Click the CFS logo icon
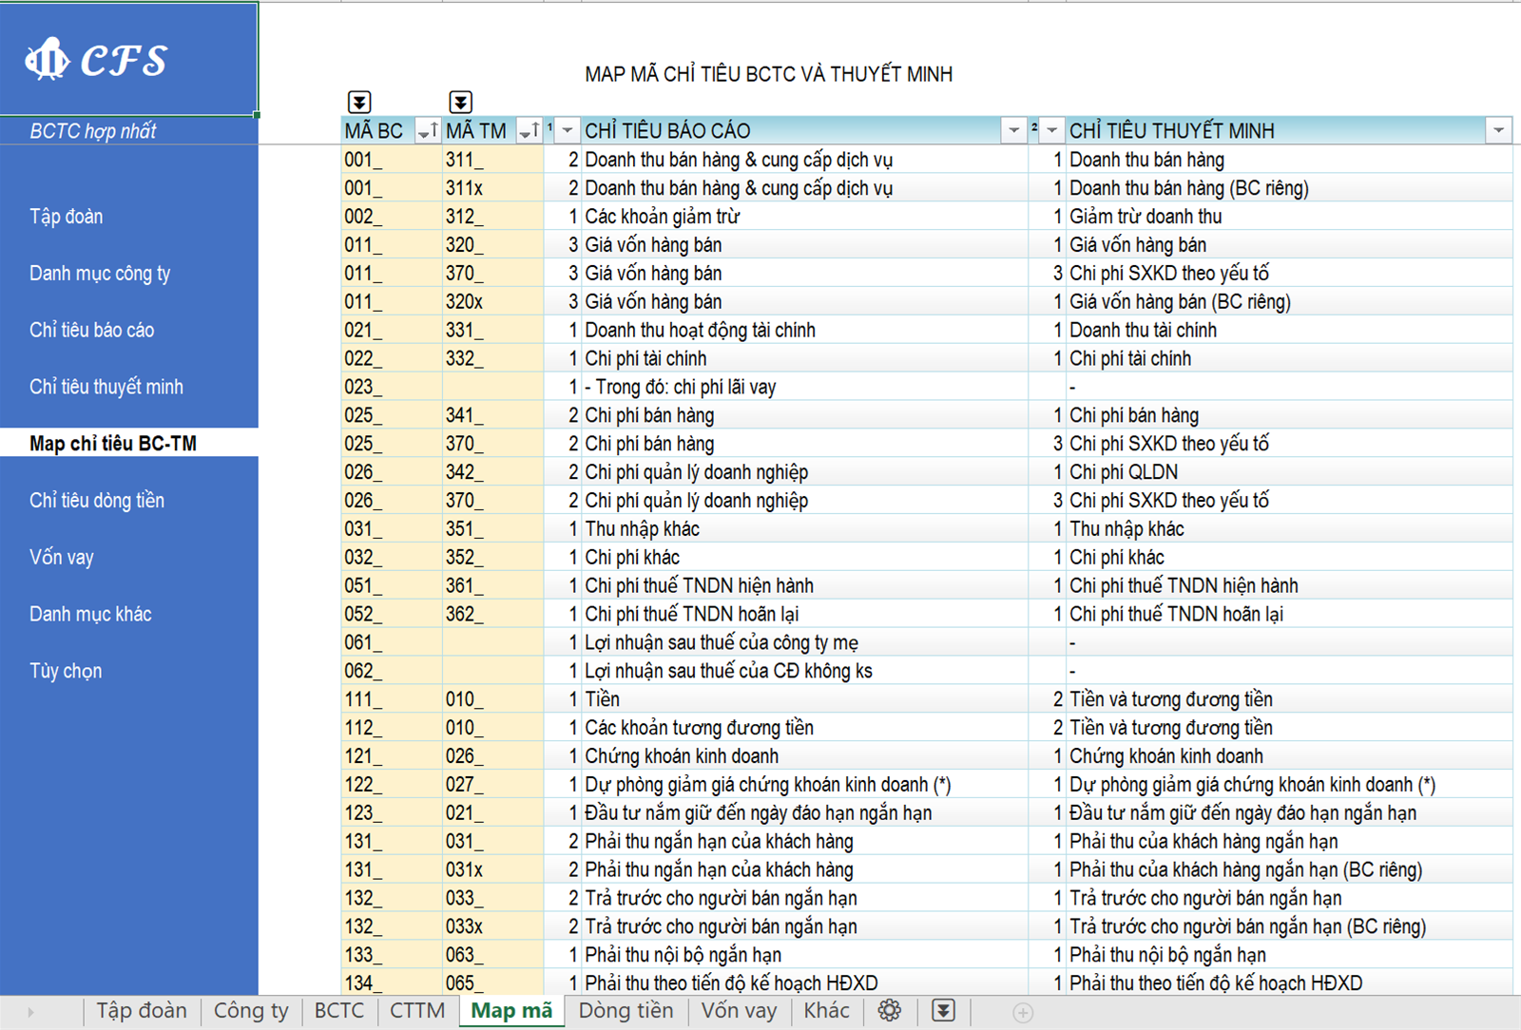This screenshot has width=1521, height=1030. click(x=47, y=60)
